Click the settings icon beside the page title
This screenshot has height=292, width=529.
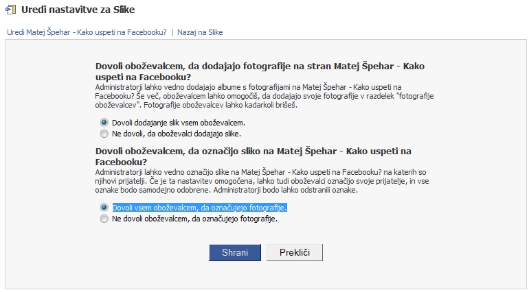click(11, 10)
